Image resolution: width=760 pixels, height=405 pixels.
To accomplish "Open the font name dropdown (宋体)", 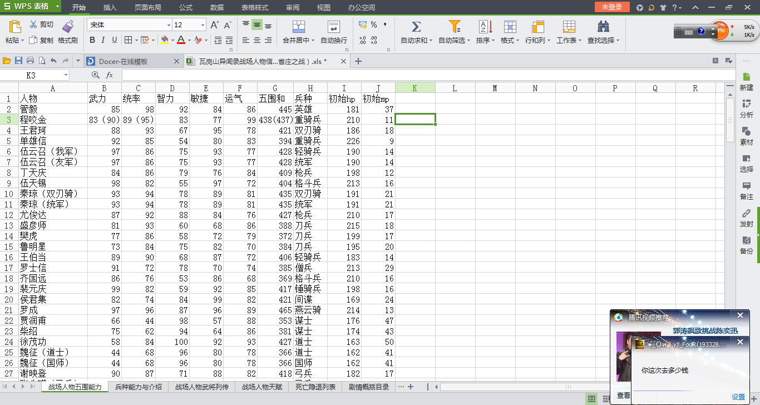I will point(169,25).
